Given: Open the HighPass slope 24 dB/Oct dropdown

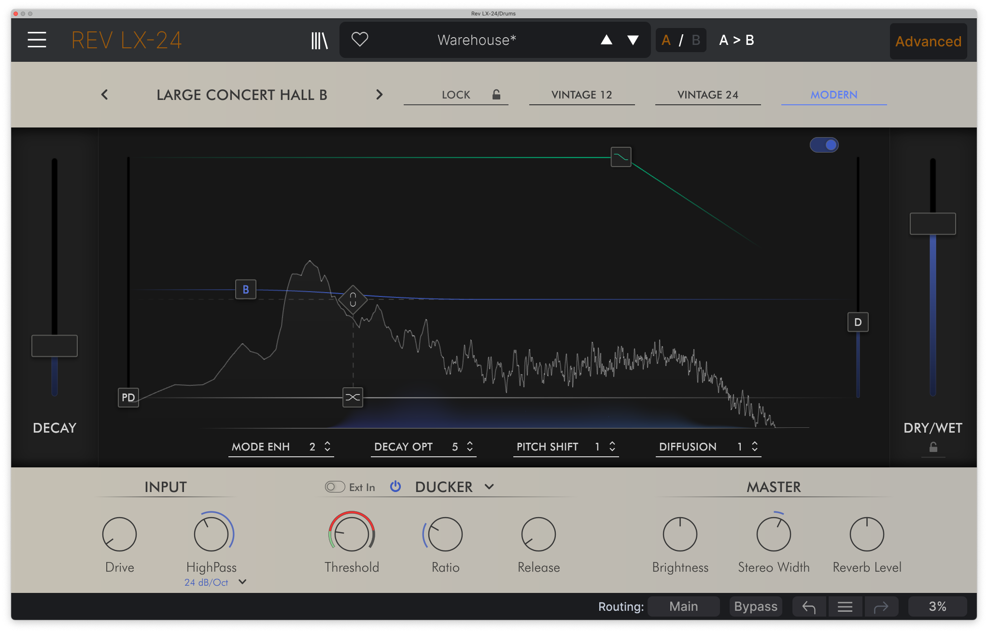Looking at the screenshot, I should pos(215,582).
